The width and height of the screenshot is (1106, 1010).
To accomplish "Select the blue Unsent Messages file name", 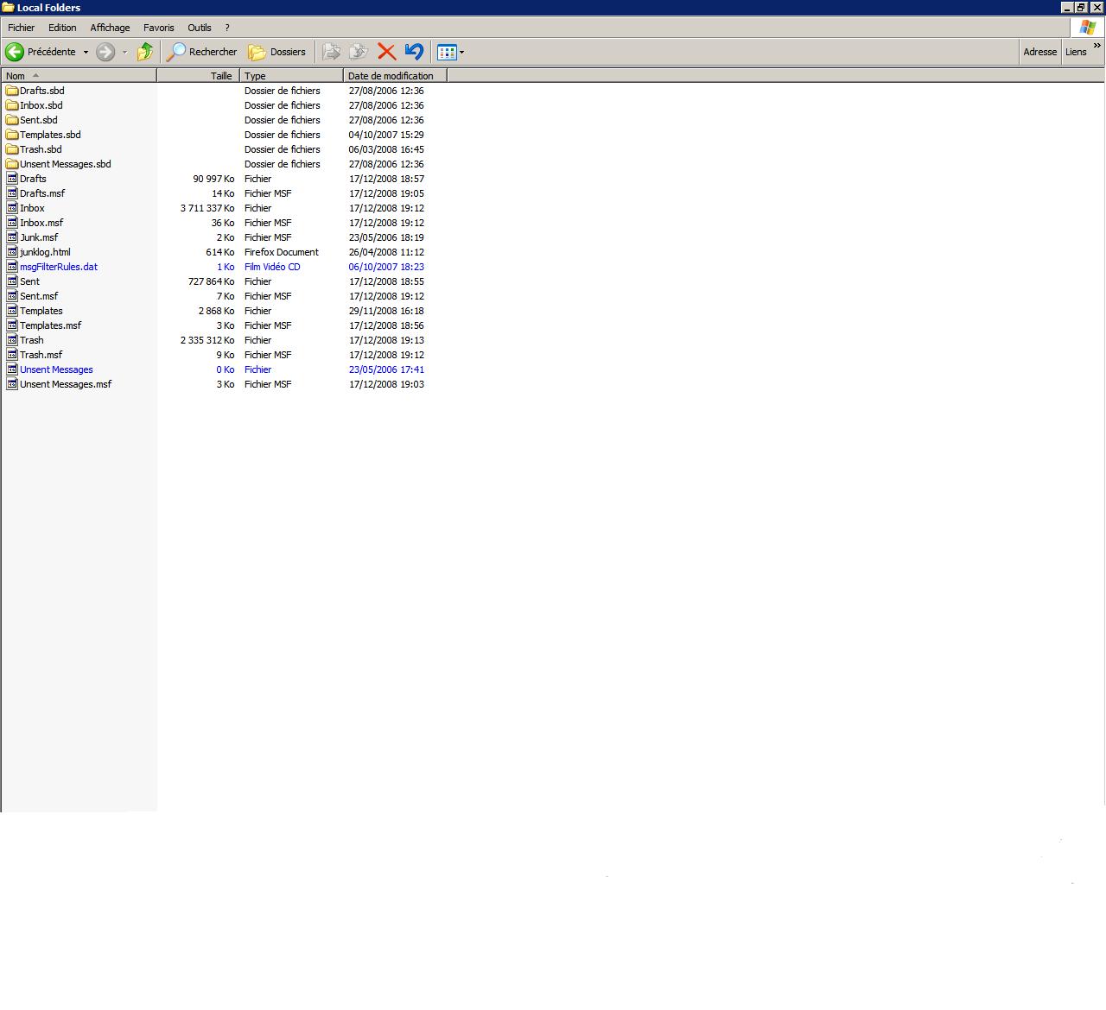I will tap(56, 369).
